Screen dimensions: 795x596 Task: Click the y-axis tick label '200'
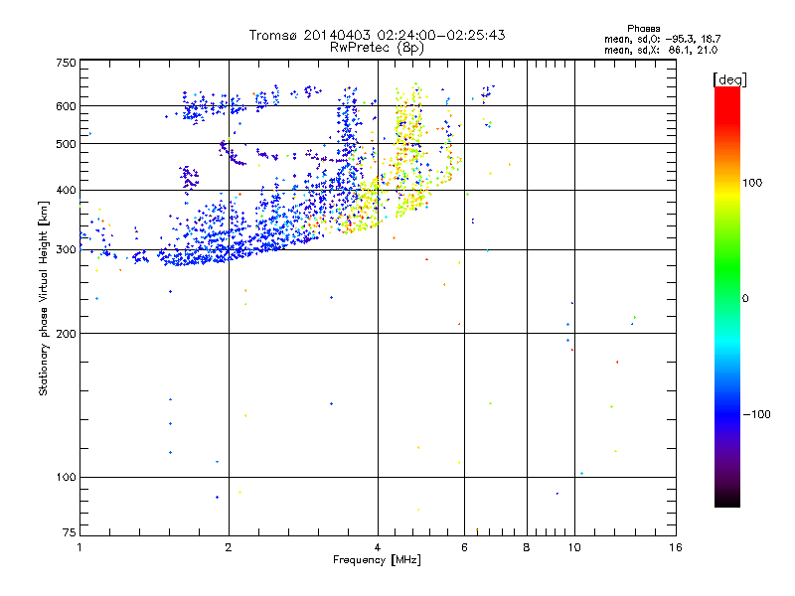pos(66,334)
